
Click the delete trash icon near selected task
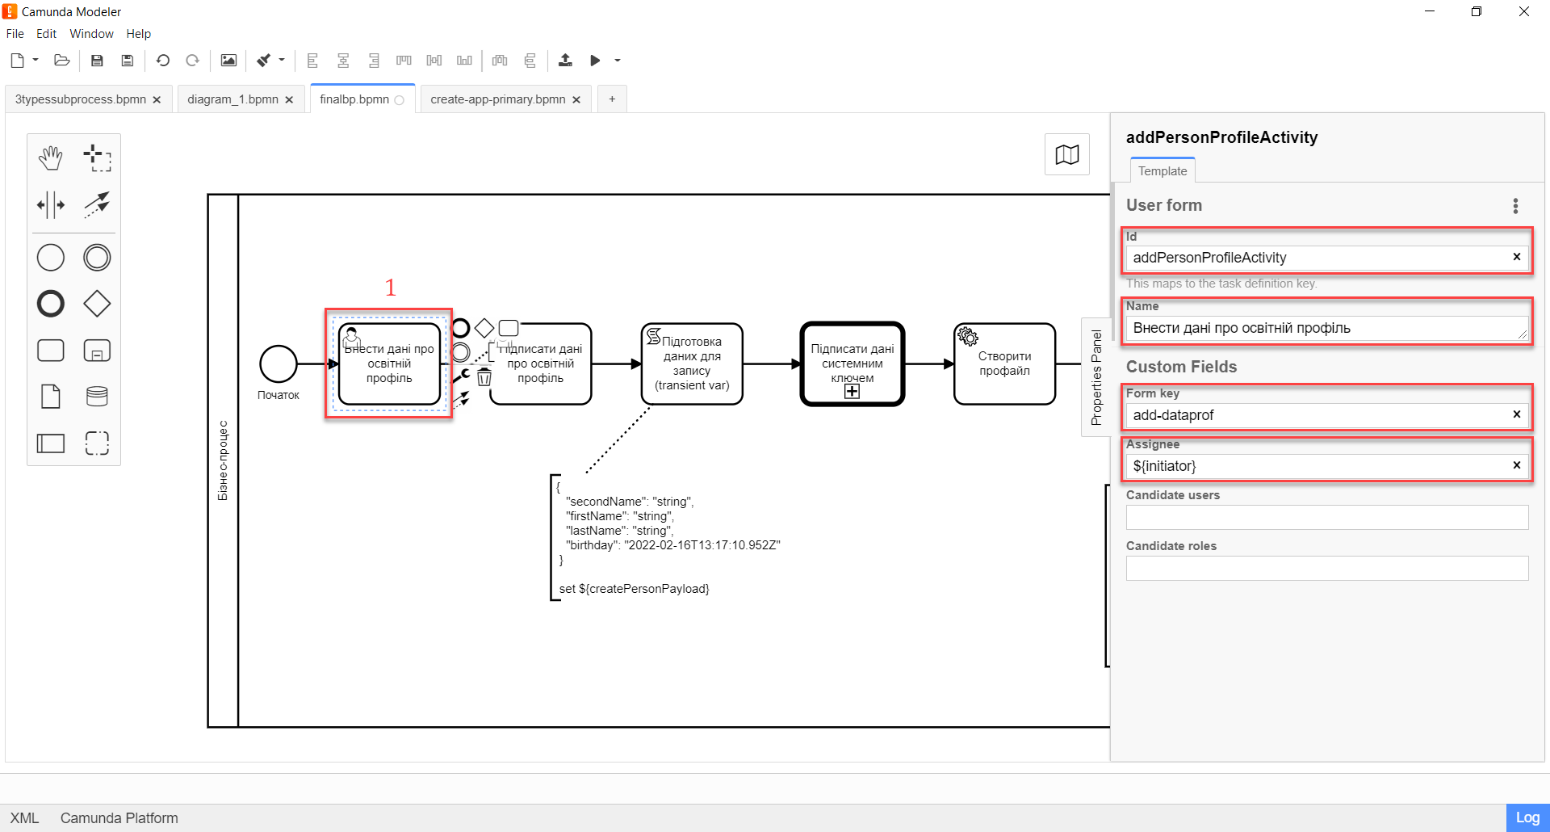484,377
